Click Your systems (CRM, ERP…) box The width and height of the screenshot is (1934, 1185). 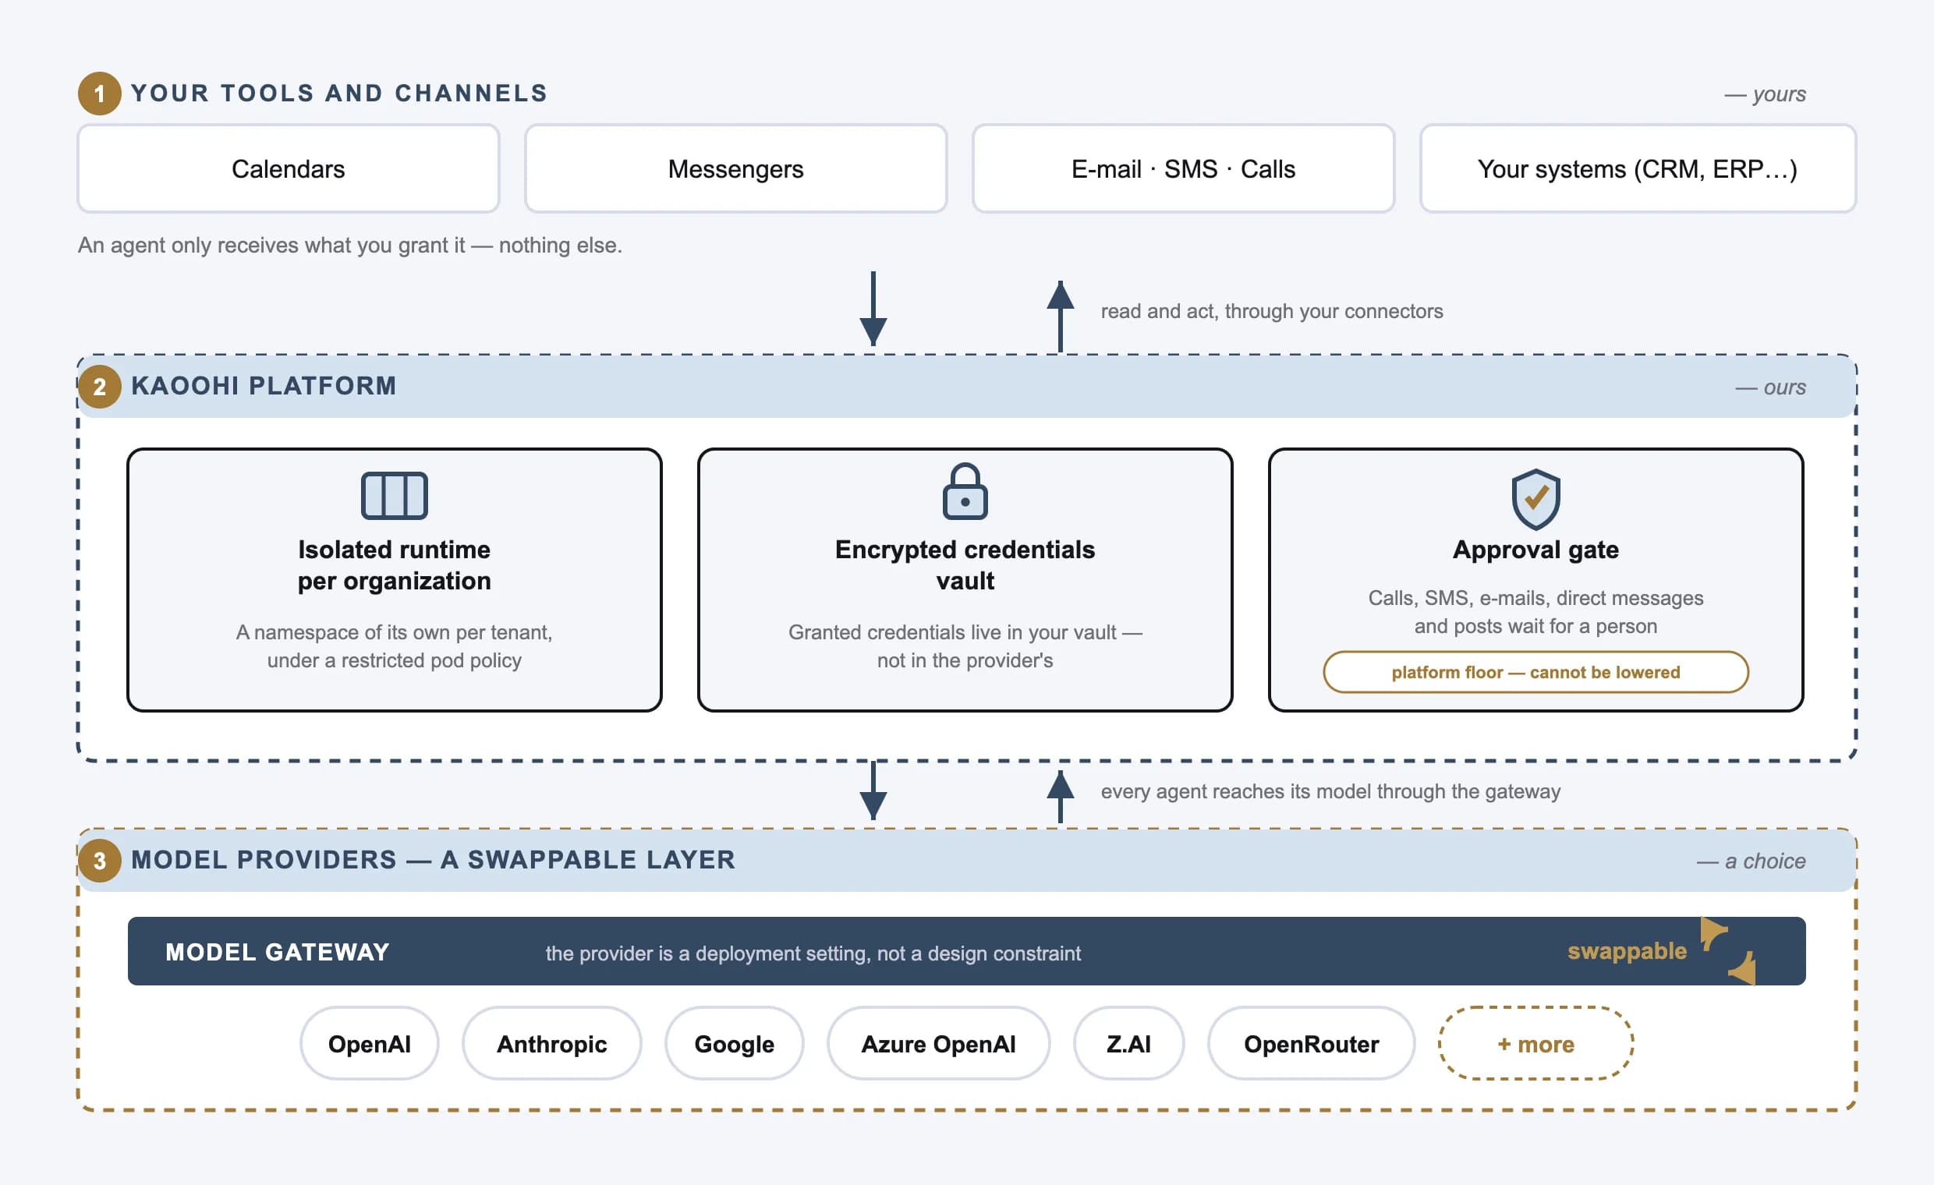point(1638,168)
